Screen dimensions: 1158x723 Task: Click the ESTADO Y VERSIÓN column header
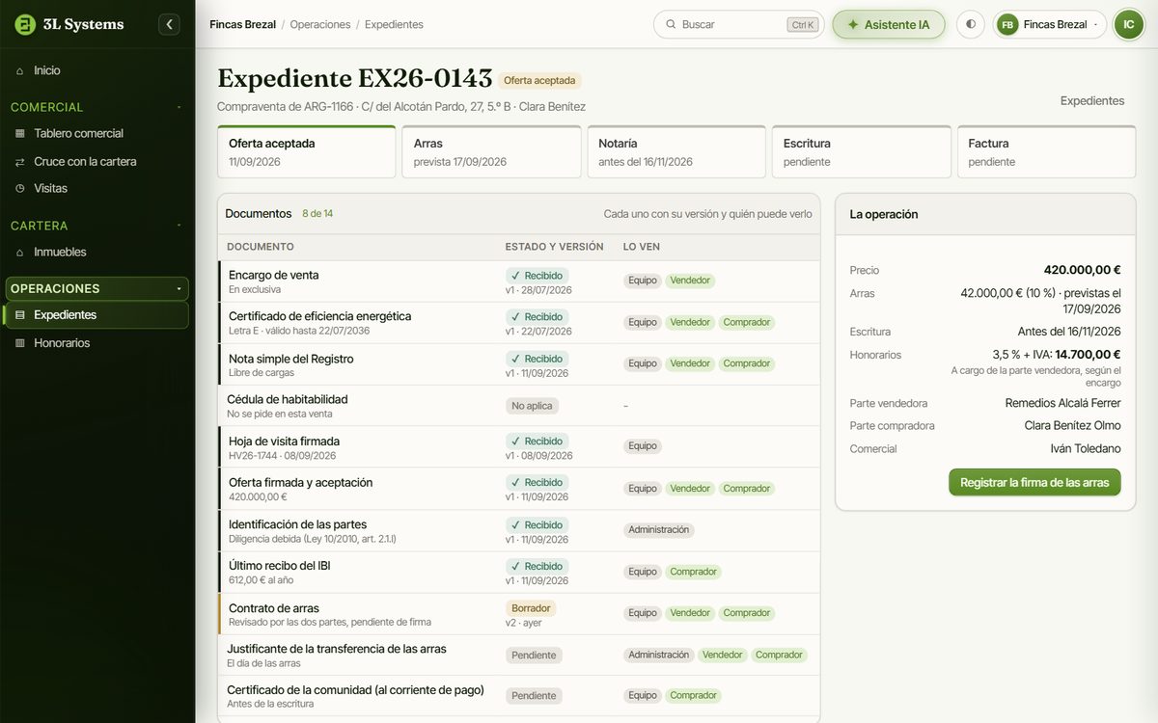pos(554,247)
